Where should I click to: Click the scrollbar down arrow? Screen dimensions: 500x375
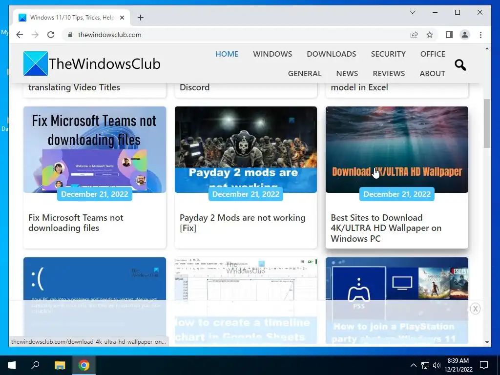point(487,342)
